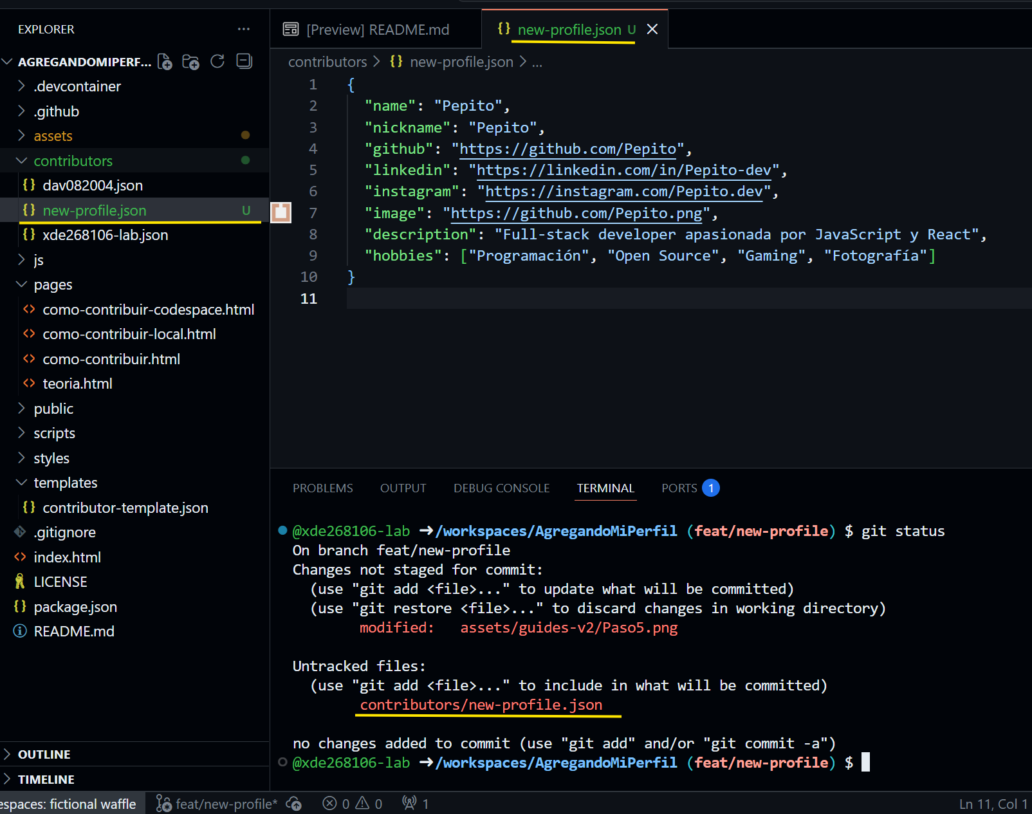
Task: Open Explorer more actions ellipsis icon
Action: 244,29
